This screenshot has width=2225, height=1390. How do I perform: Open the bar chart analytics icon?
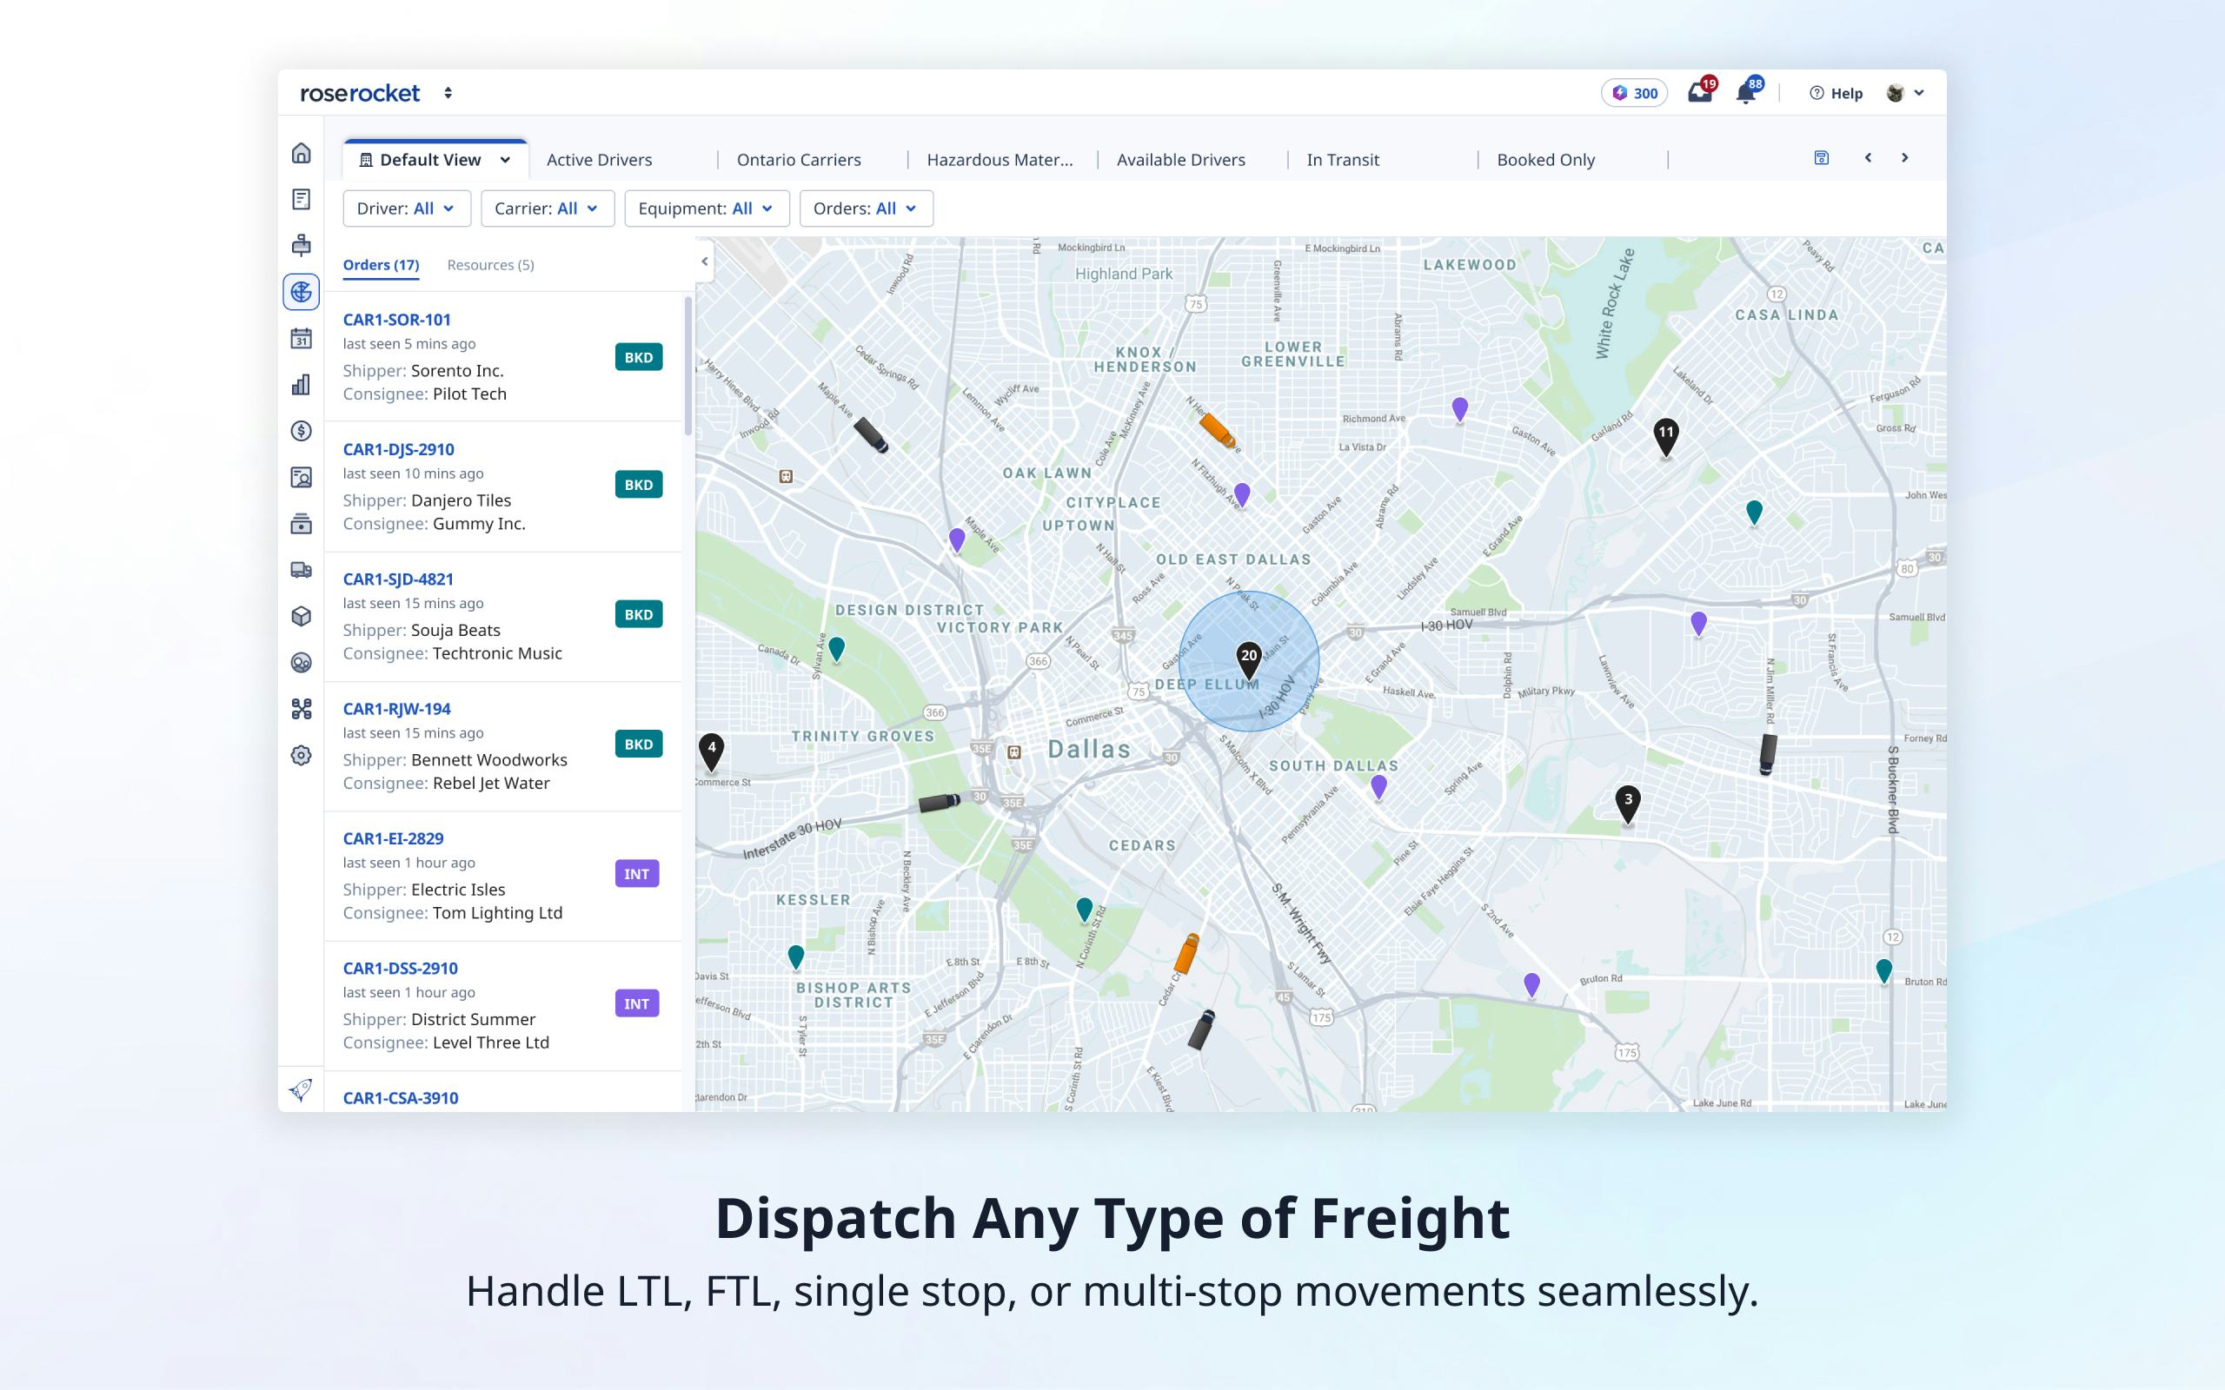pos(301,385)
